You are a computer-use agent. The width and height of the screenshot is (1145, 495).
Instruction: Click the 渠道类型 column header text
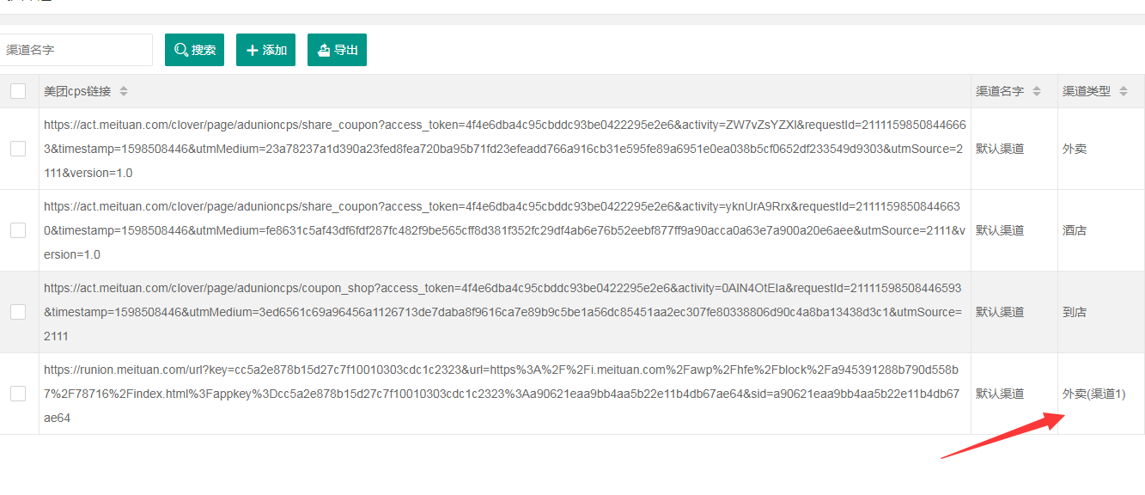[1087, 91]
